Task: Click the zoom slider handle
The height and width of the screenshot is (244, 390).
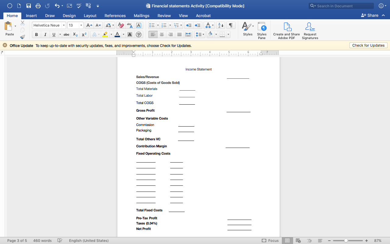Action: [346, 241]
